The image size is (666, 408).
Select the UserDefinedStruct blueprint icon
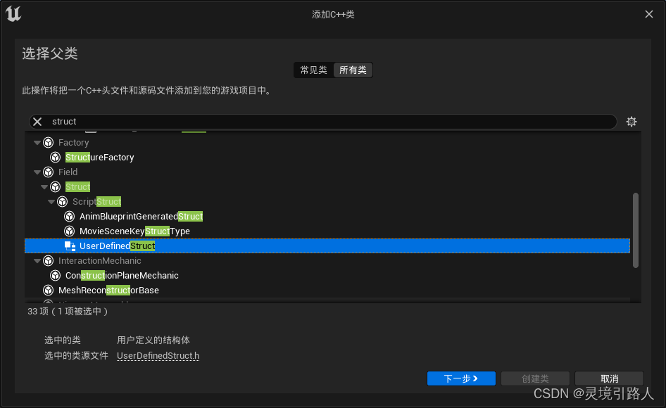[70, 246]
